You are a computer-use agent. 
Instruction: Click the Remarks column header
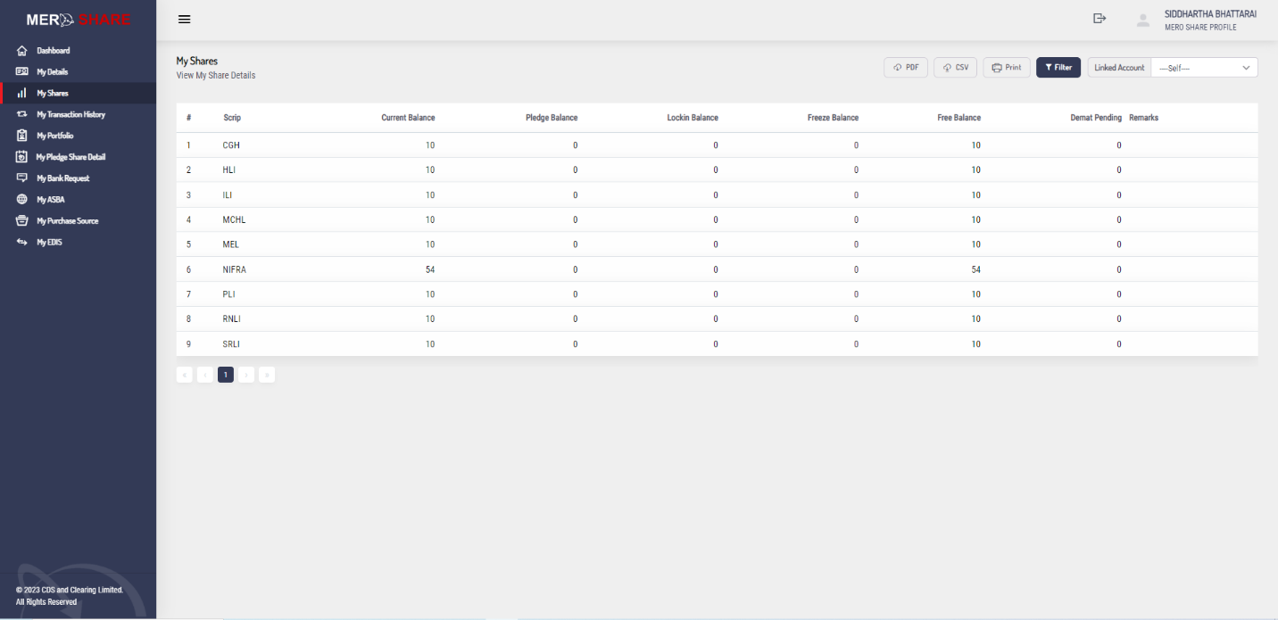(x=1143, y=118)
